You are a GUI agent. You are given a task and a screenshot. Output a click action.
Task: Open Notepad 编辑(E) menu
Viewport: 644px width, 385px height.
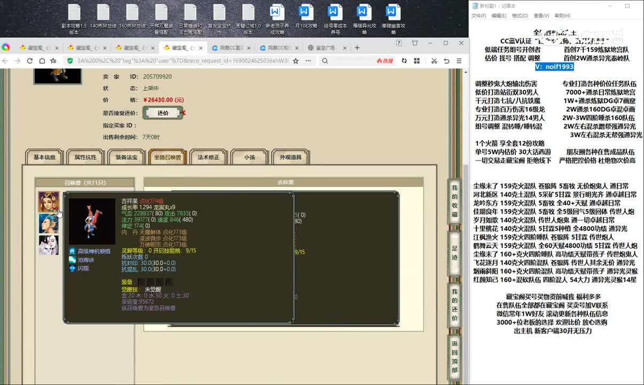click(x=499, y=16)
